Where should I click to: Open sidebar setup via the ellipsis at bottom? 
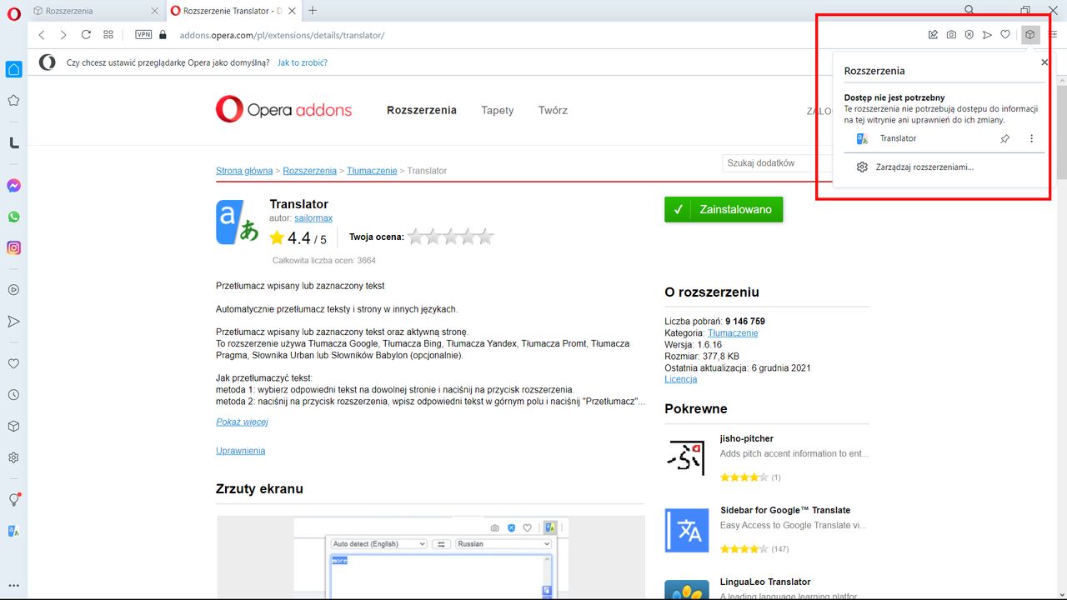pos(13,585)
